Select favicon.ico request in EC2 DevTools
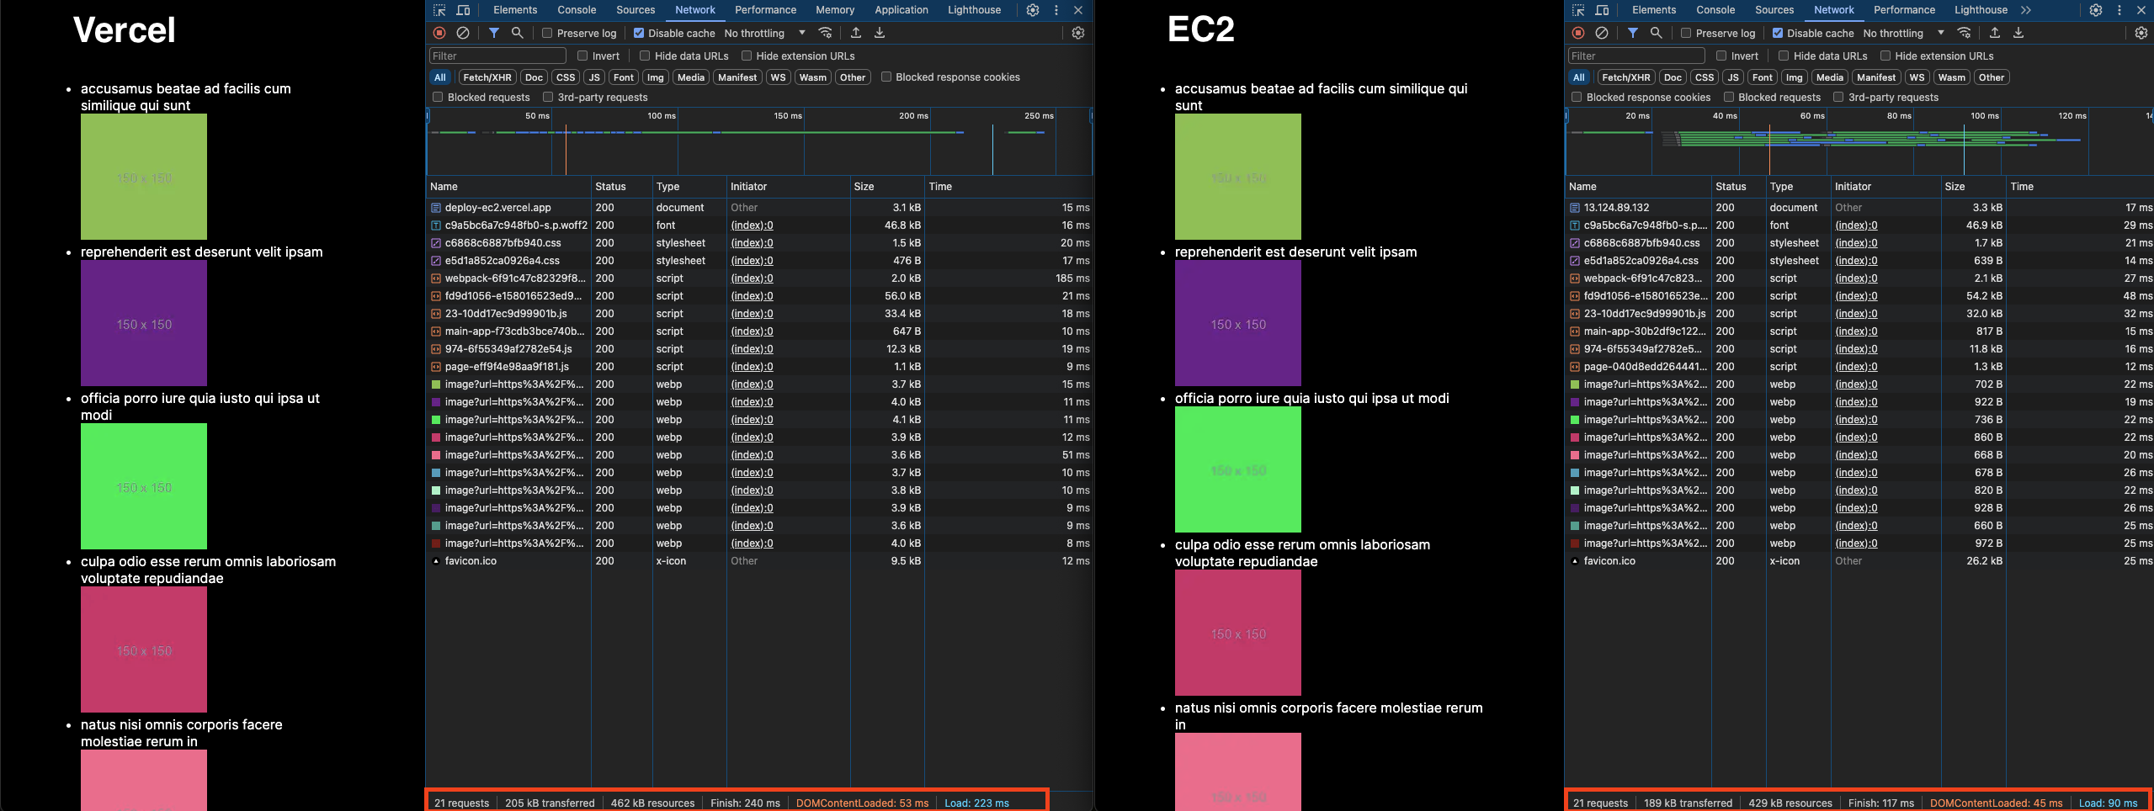 [1859, 561]
